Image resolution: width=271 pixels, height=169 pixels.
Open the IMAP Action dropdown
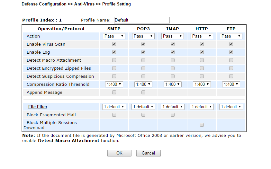pyautogui.click(x=173, y=36)
